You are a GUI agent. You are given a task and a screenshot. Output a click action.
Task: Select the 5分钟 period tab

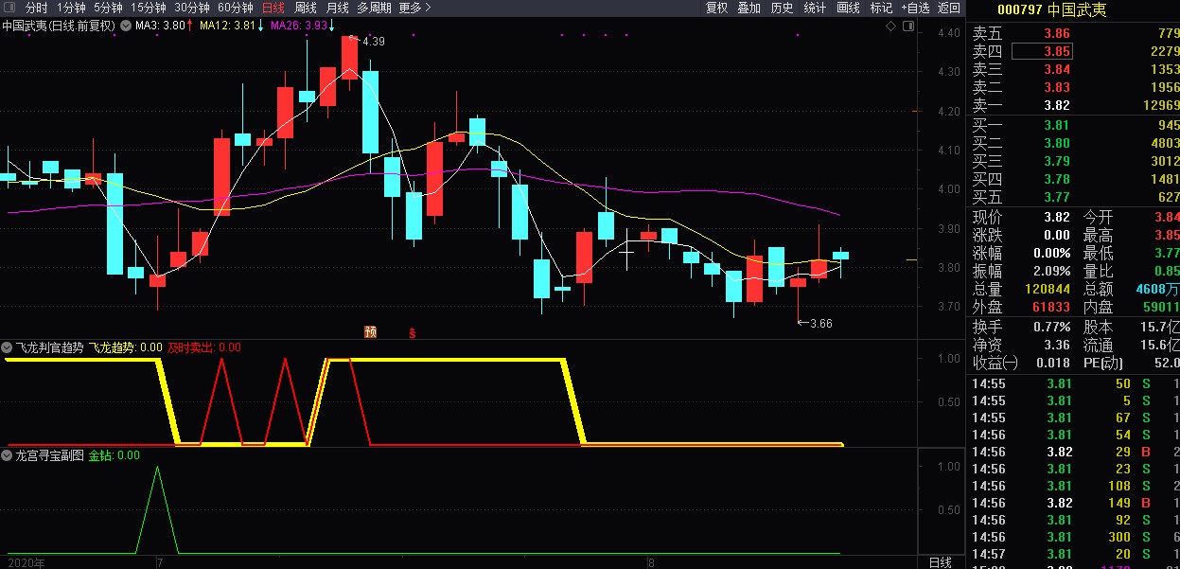click(x=108, y=8)
